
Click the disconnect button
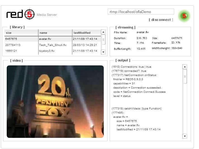click(x=161, y=20)
